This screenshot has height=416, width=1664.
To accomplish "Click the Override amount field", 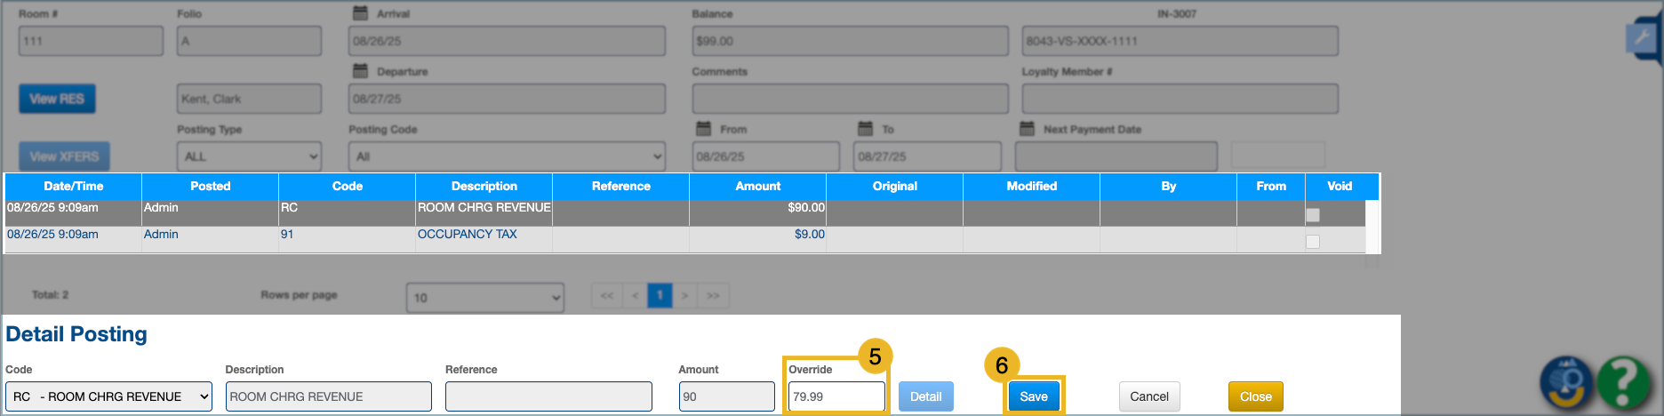I will [x=836, y=396].
